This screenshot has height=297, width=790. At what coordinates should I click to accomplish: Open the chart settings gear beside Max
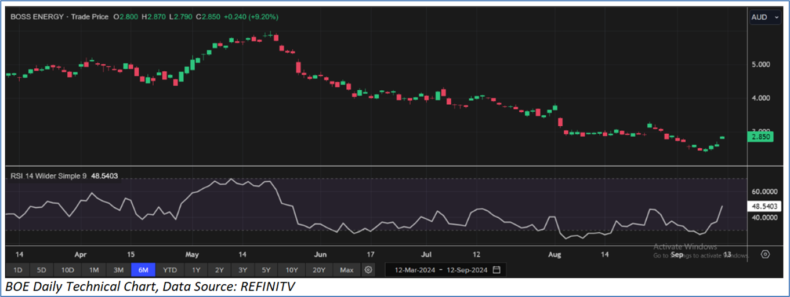[368, 270]
